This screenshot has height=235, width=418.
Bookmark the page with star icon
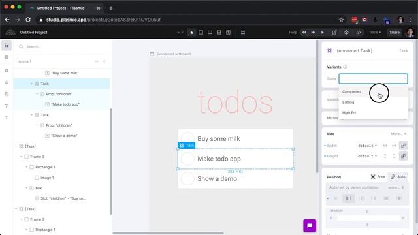341,20
